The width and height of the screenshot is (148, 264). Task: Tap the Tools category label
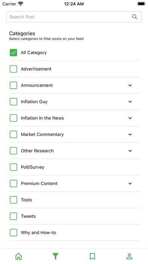(26, 200)
